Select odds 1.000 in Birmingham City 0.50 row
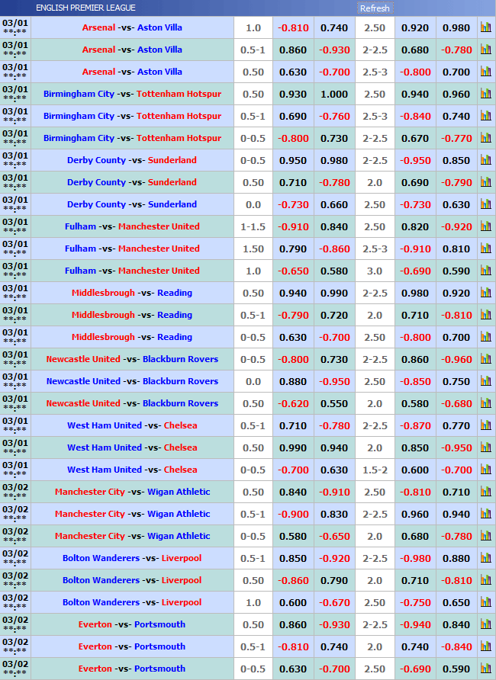 pyautogui.click(x=334, y=95)
